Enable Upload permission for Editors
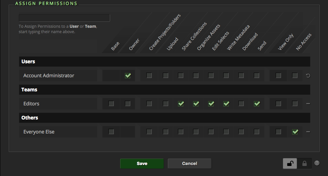 [x=166, y=104]
